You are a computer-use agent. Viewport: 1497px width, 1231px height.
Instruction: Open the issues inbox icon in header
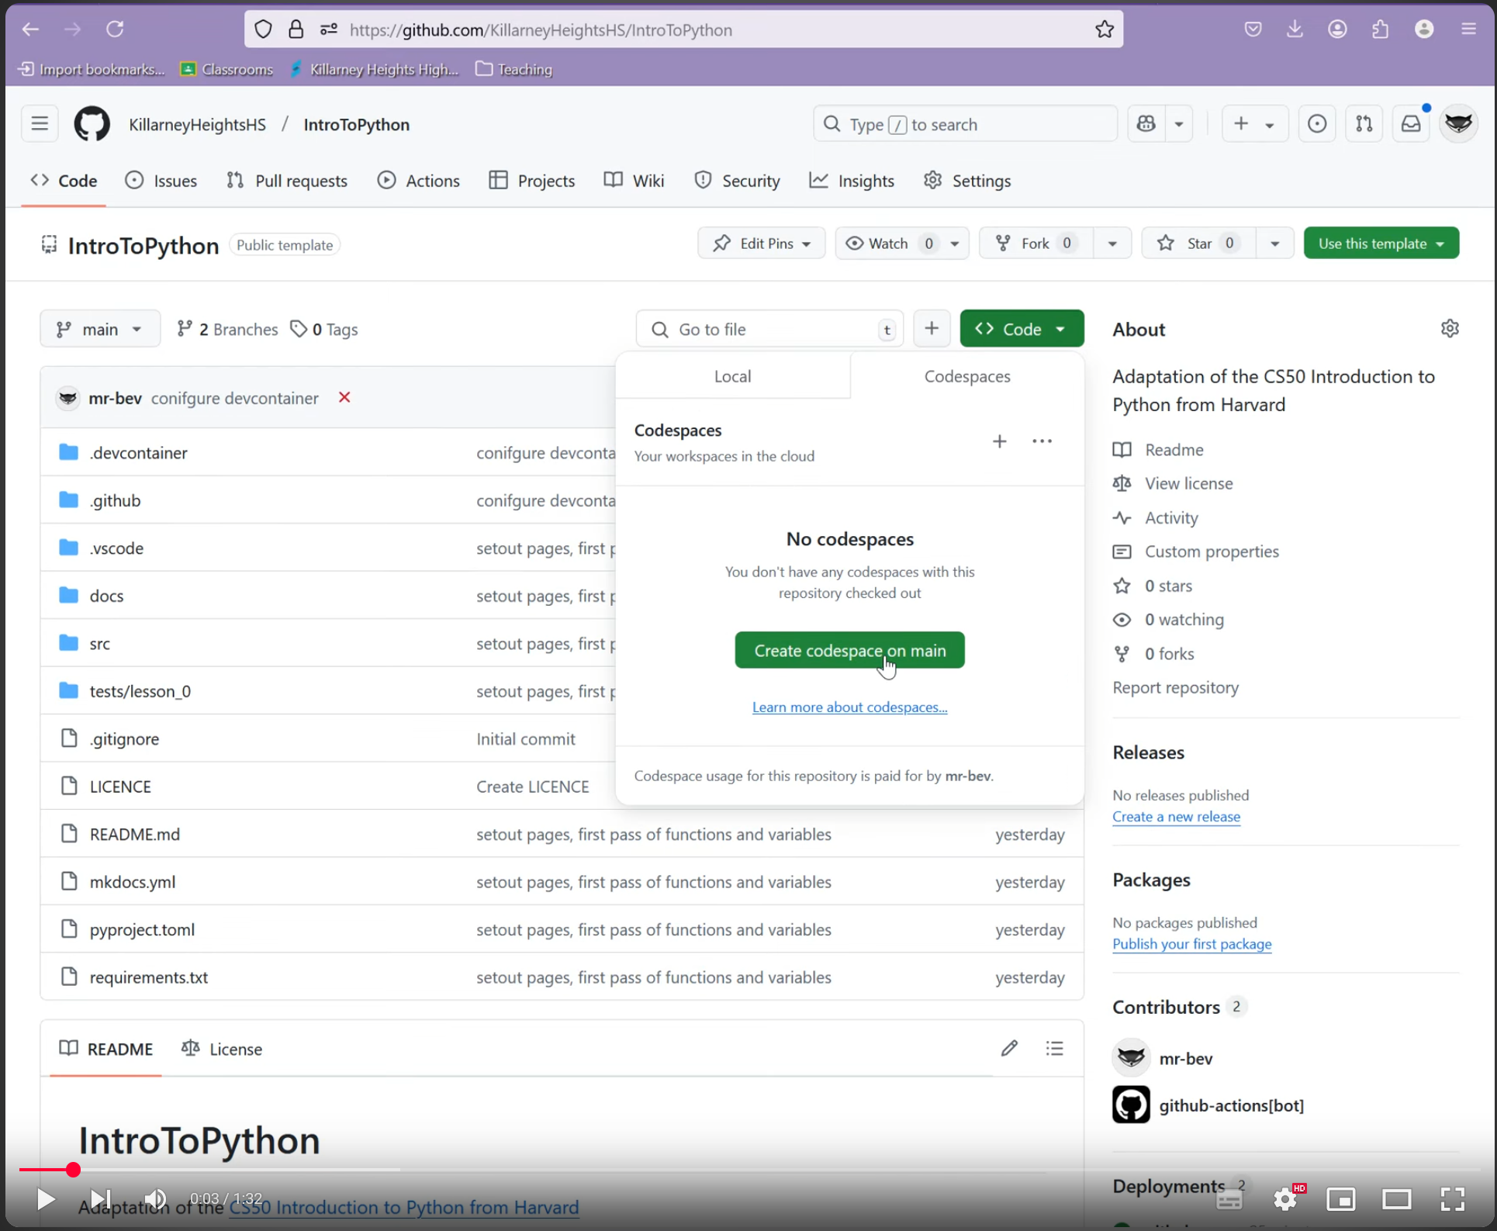(1316, 124)
